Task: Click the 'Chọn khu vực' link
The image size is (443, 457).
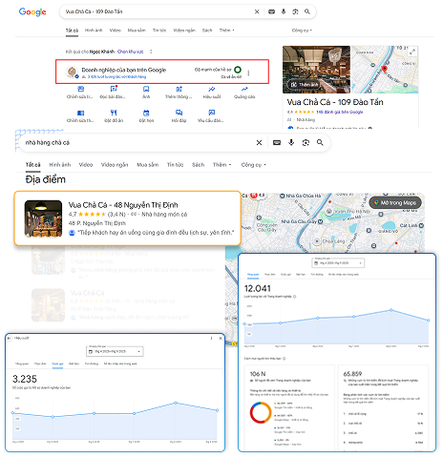Action: [130, 52]
